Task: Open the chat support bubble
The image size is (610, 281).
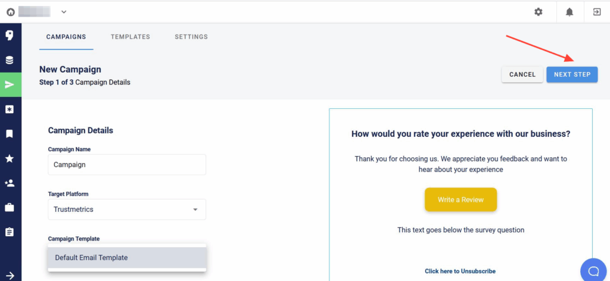Action: click(x=594, y=271)
